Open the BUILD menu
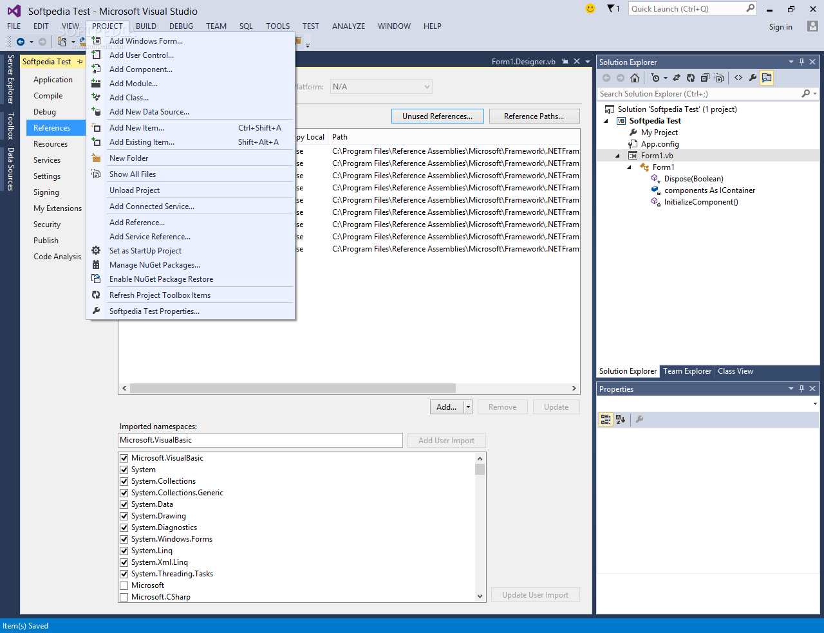This screenshot has width=824, height=633. tap(146, 26)
